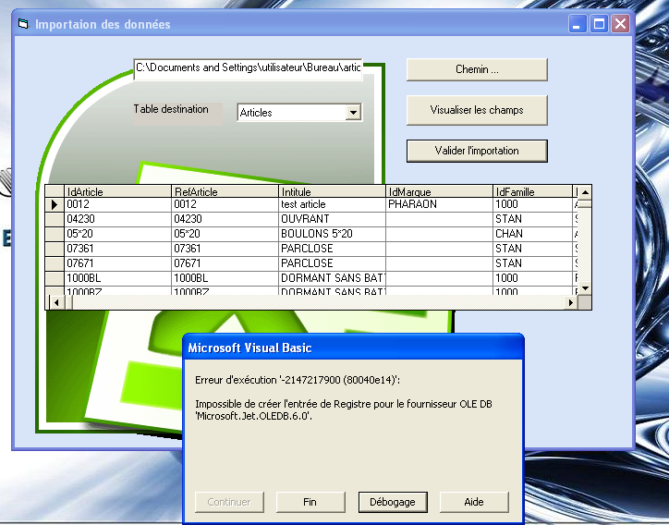The width and height of the screenshot is (669, 525).
Task: Click the IdArticle column header
Action: tap(117, 191)
